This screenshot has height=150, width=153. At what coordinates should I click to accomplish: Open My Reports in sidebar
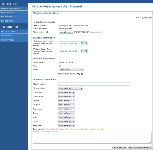click(x=14, y=21)
